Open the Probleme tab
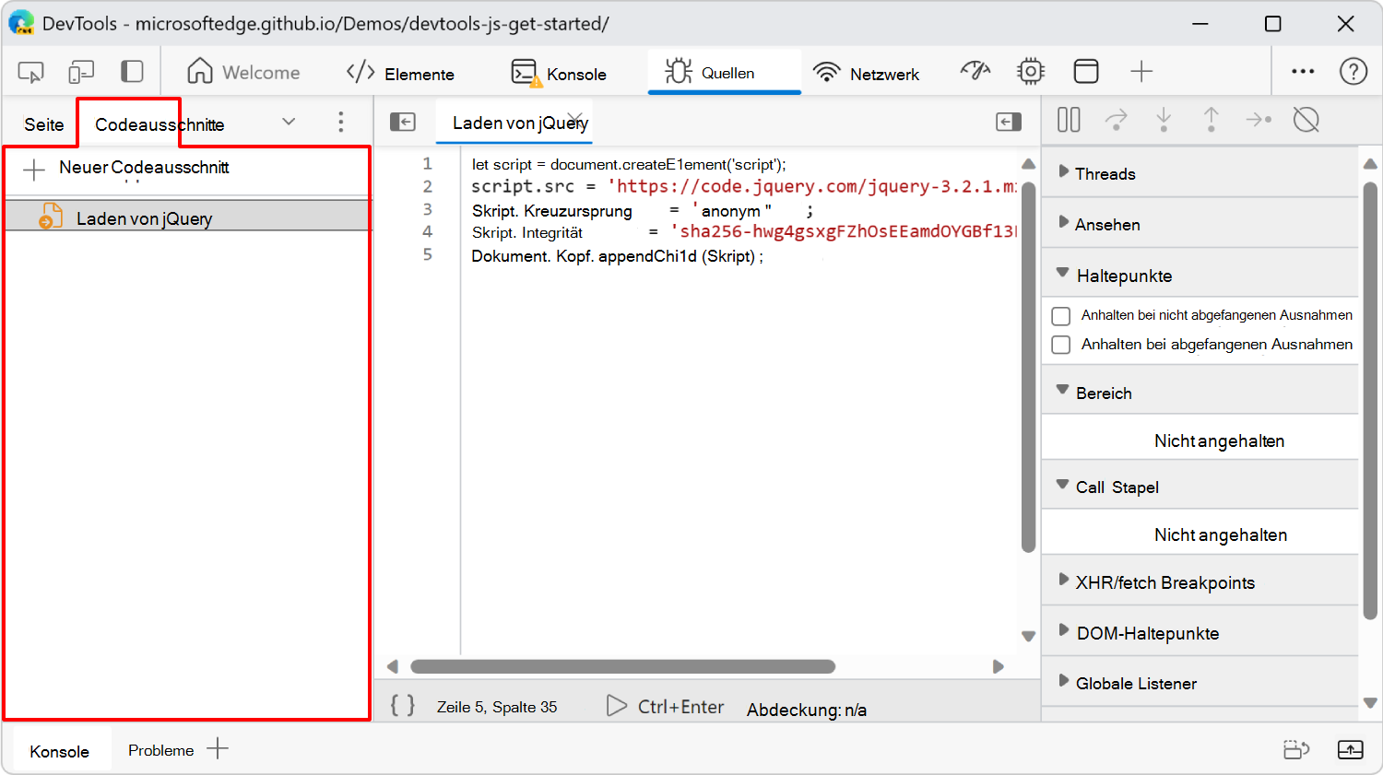The image size is (1383, 775). (160, 750)
